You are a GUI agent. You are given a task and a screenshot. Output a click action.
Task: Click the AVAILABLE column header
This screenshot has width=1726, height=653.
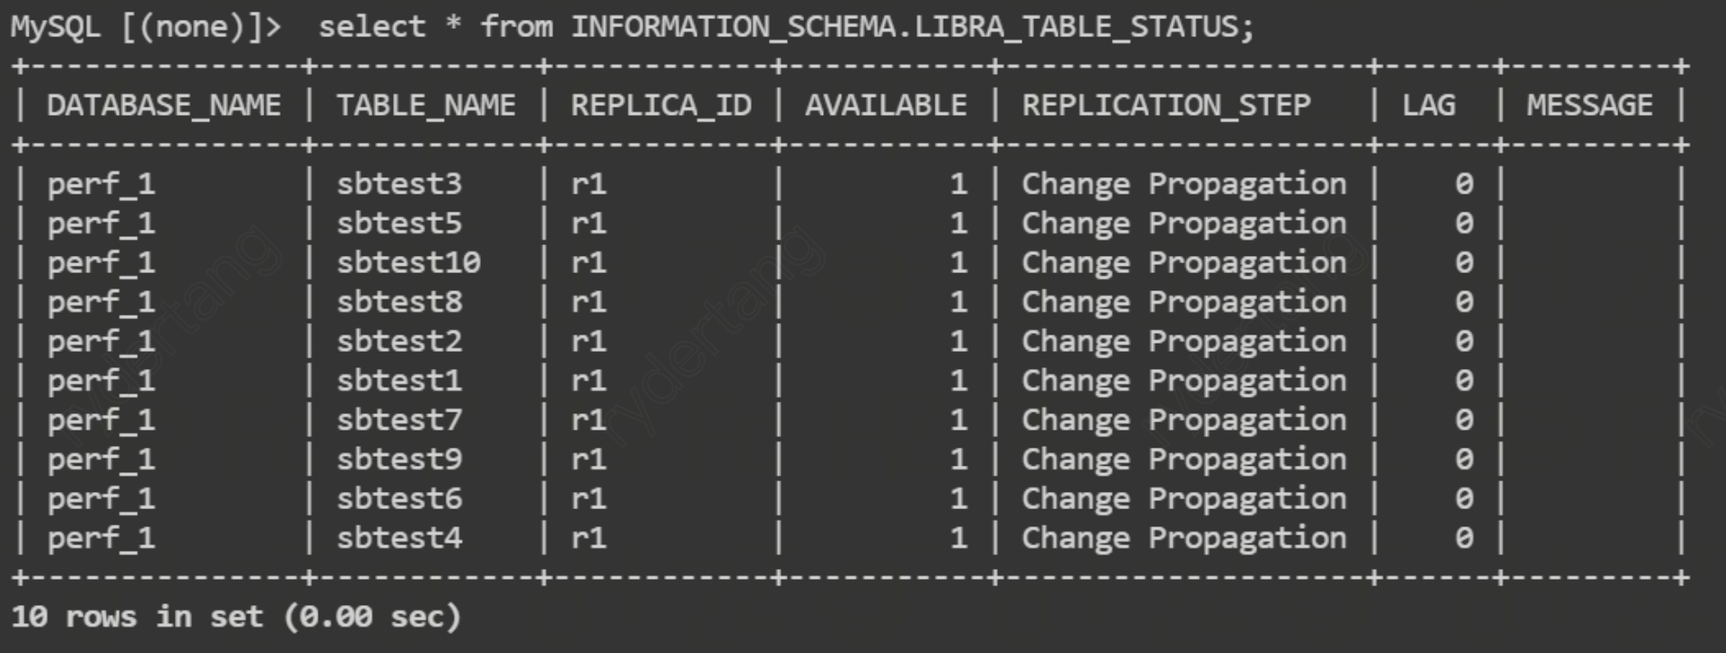pyautogui.click(x=886, y=106)
